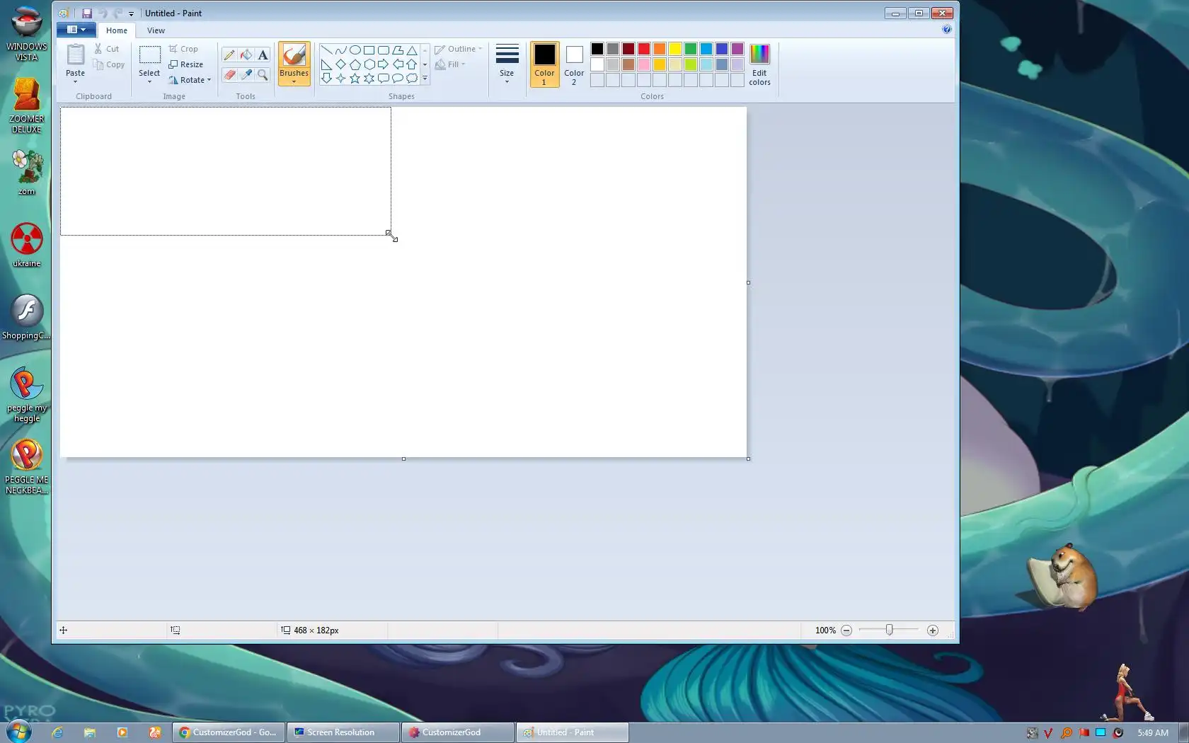This screenshot has width=1189, height=743.
Task: Select the Right triangle shape
Action: coord(326,64)
